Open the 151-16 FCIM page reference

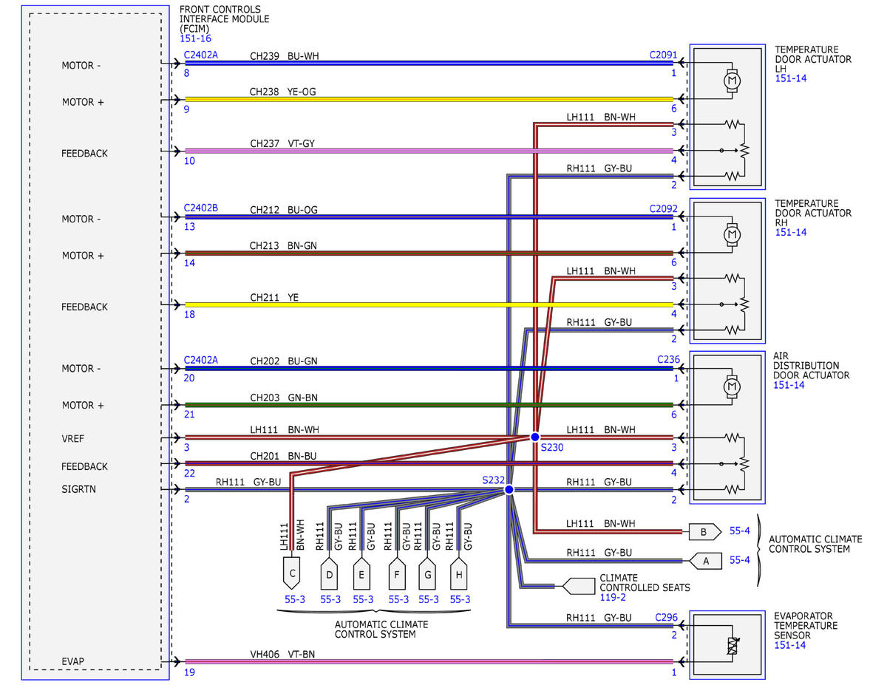click(194, 38)
